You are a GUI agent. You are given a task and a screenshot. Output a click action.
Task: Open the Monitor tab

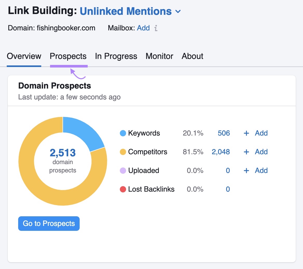(x=159, y=56)
